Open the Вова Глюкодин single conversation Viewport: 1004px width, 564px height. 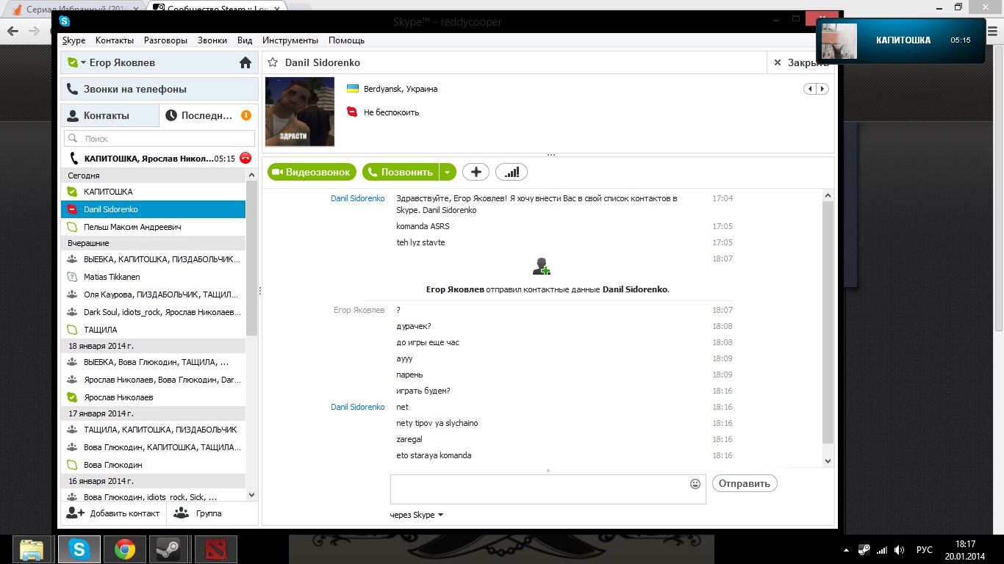(153, 465)
